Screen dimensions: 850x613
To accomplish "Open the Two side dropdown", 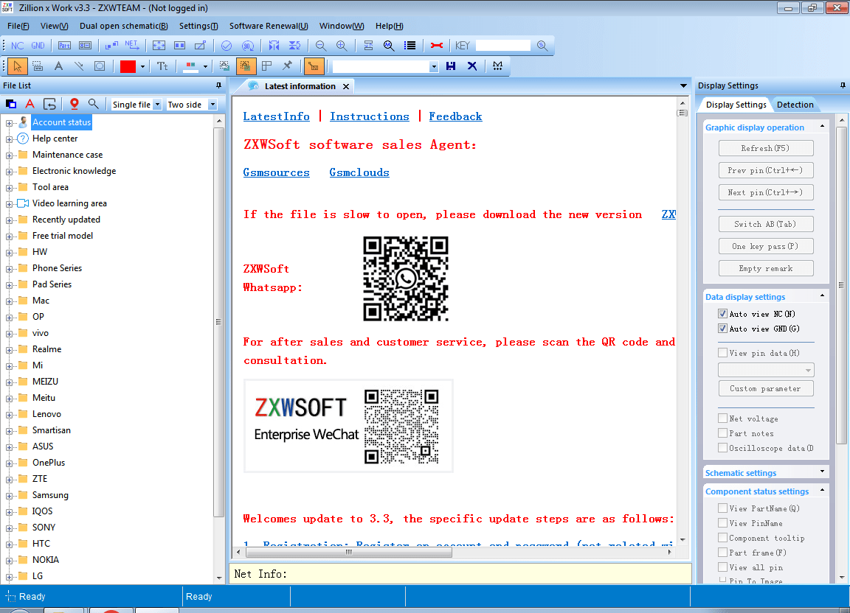I will point(212,105).
